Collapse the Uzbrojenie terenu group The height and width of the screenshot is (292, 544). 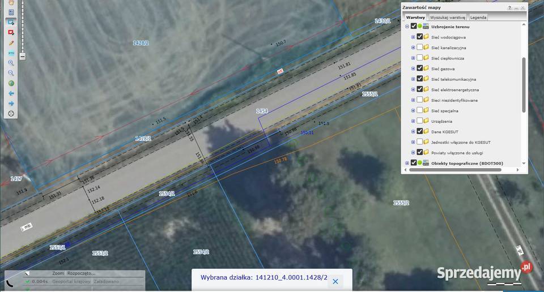(407, 27)
